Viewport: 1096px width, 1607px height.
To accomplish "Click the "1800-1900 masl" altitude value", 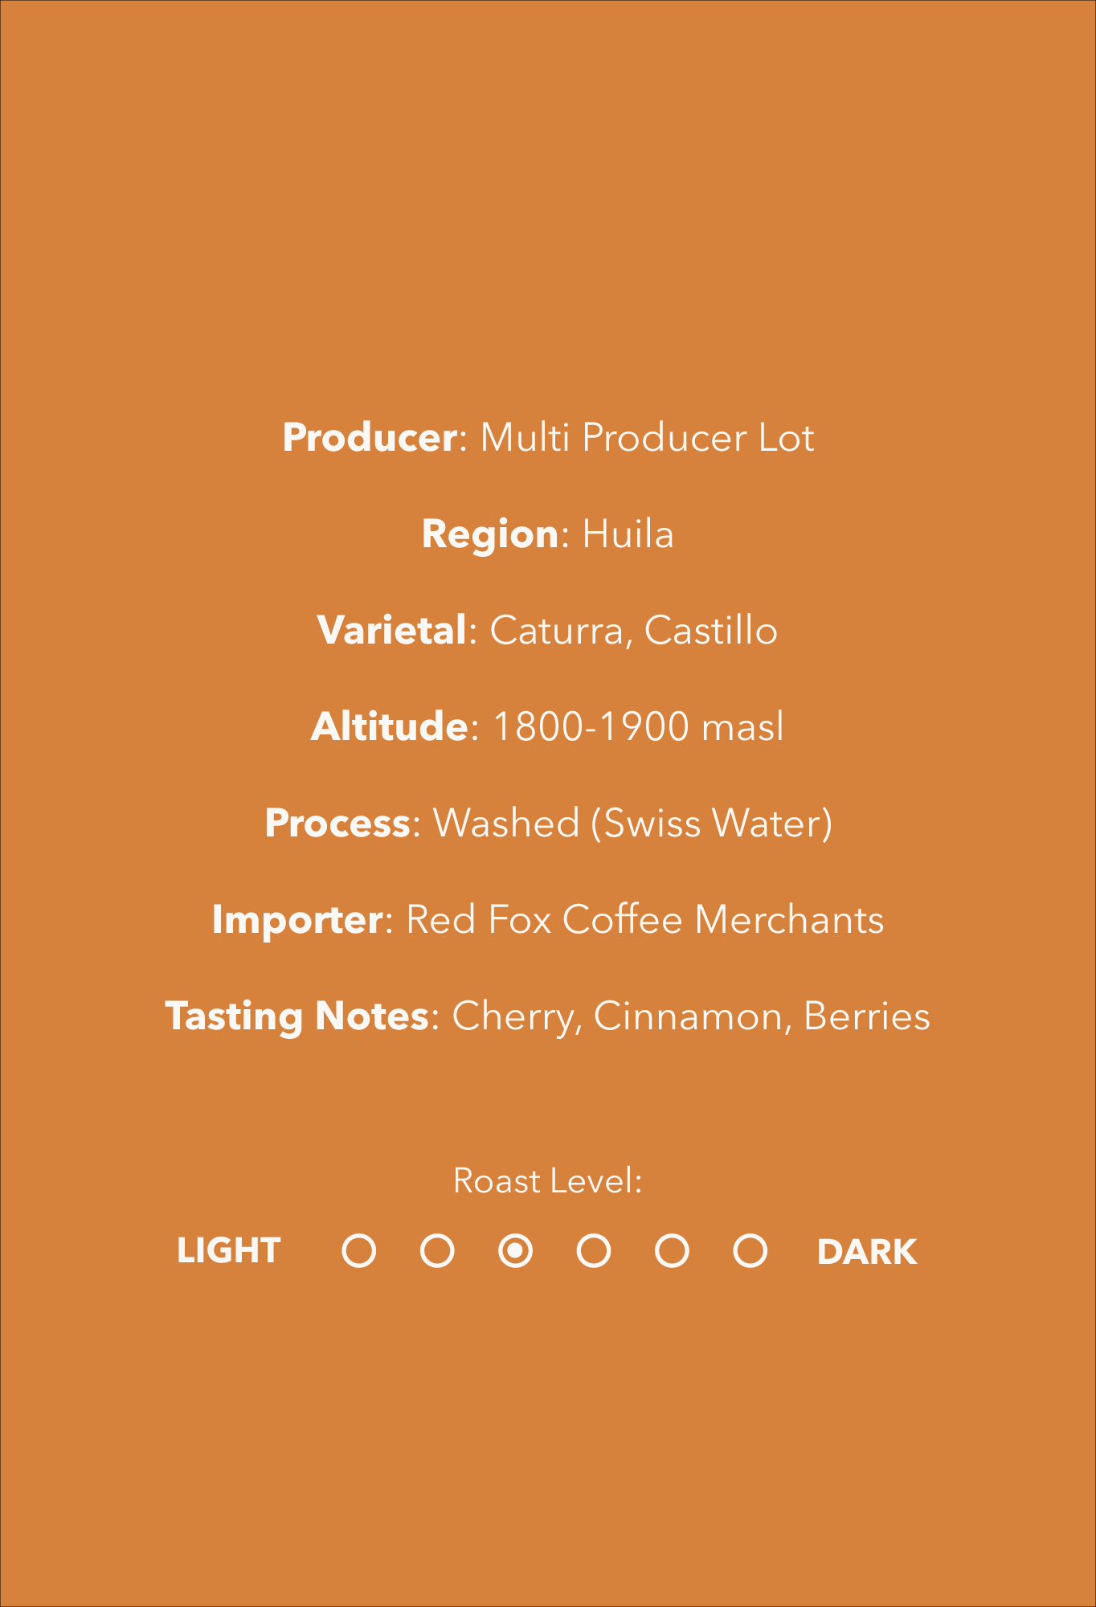I will [x=637, y=726].
